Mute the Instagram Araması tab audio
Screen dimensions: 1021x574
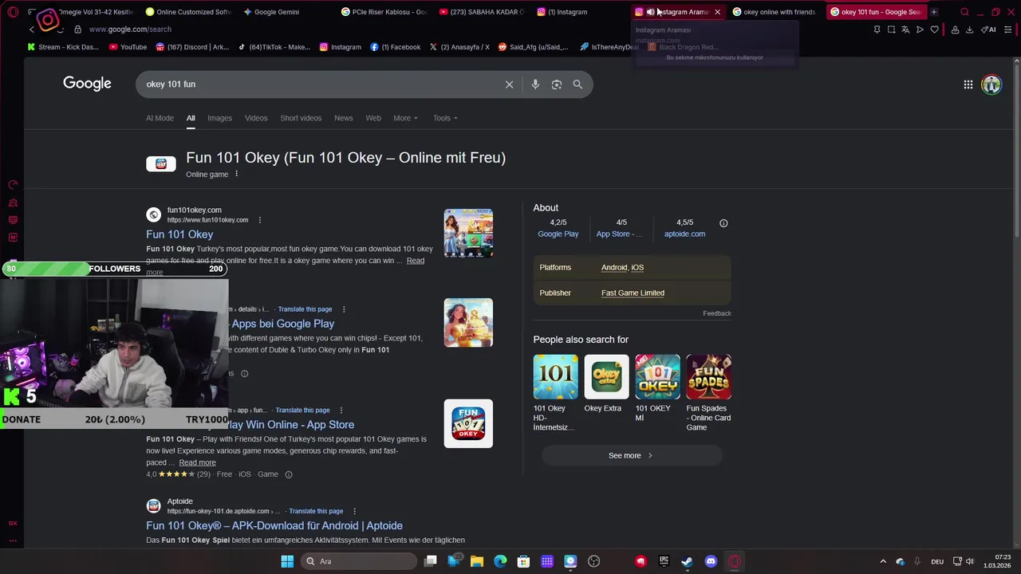coord(650,12)
